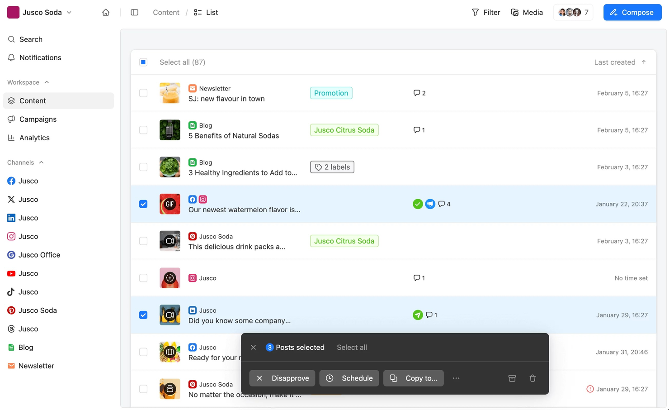The width and height of the screenshot is (669, 410).
Task: Check the 5 Benefits of Natural Sodas row
Action: tap(143, 130)
